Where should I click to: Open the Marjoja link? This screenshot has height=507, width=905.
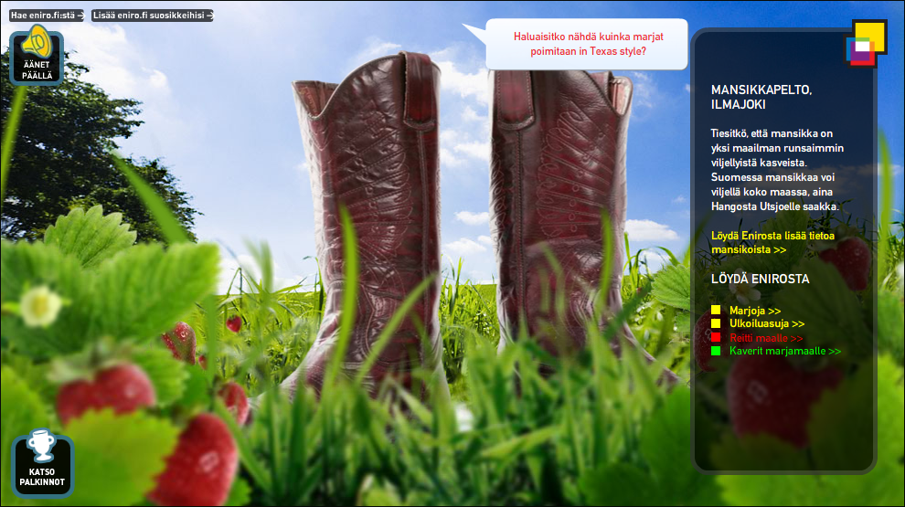pyautogui.click(x=755, y=311)
